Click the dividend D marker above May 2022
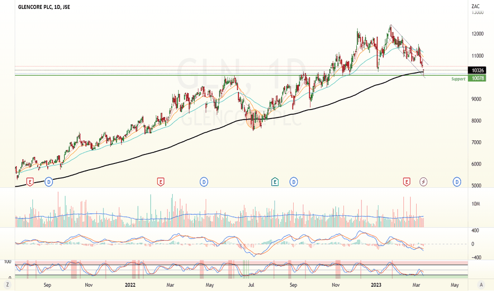The image size is (494, 291). 204,182
